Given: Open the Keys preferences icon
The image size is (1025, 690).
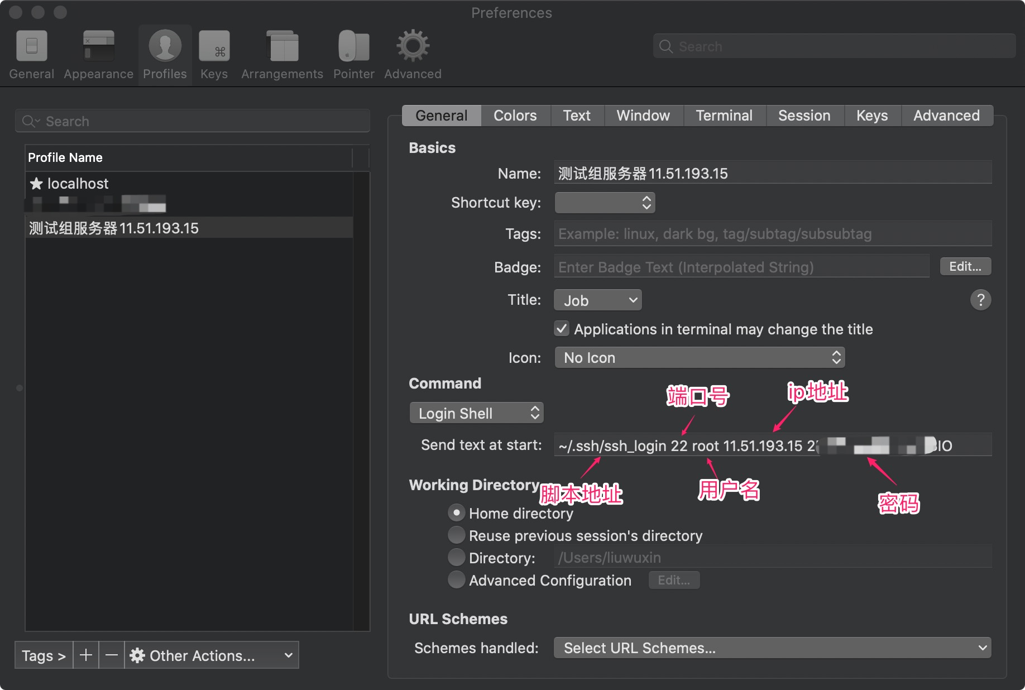Looking at the screenshot, I should [214, 46].
